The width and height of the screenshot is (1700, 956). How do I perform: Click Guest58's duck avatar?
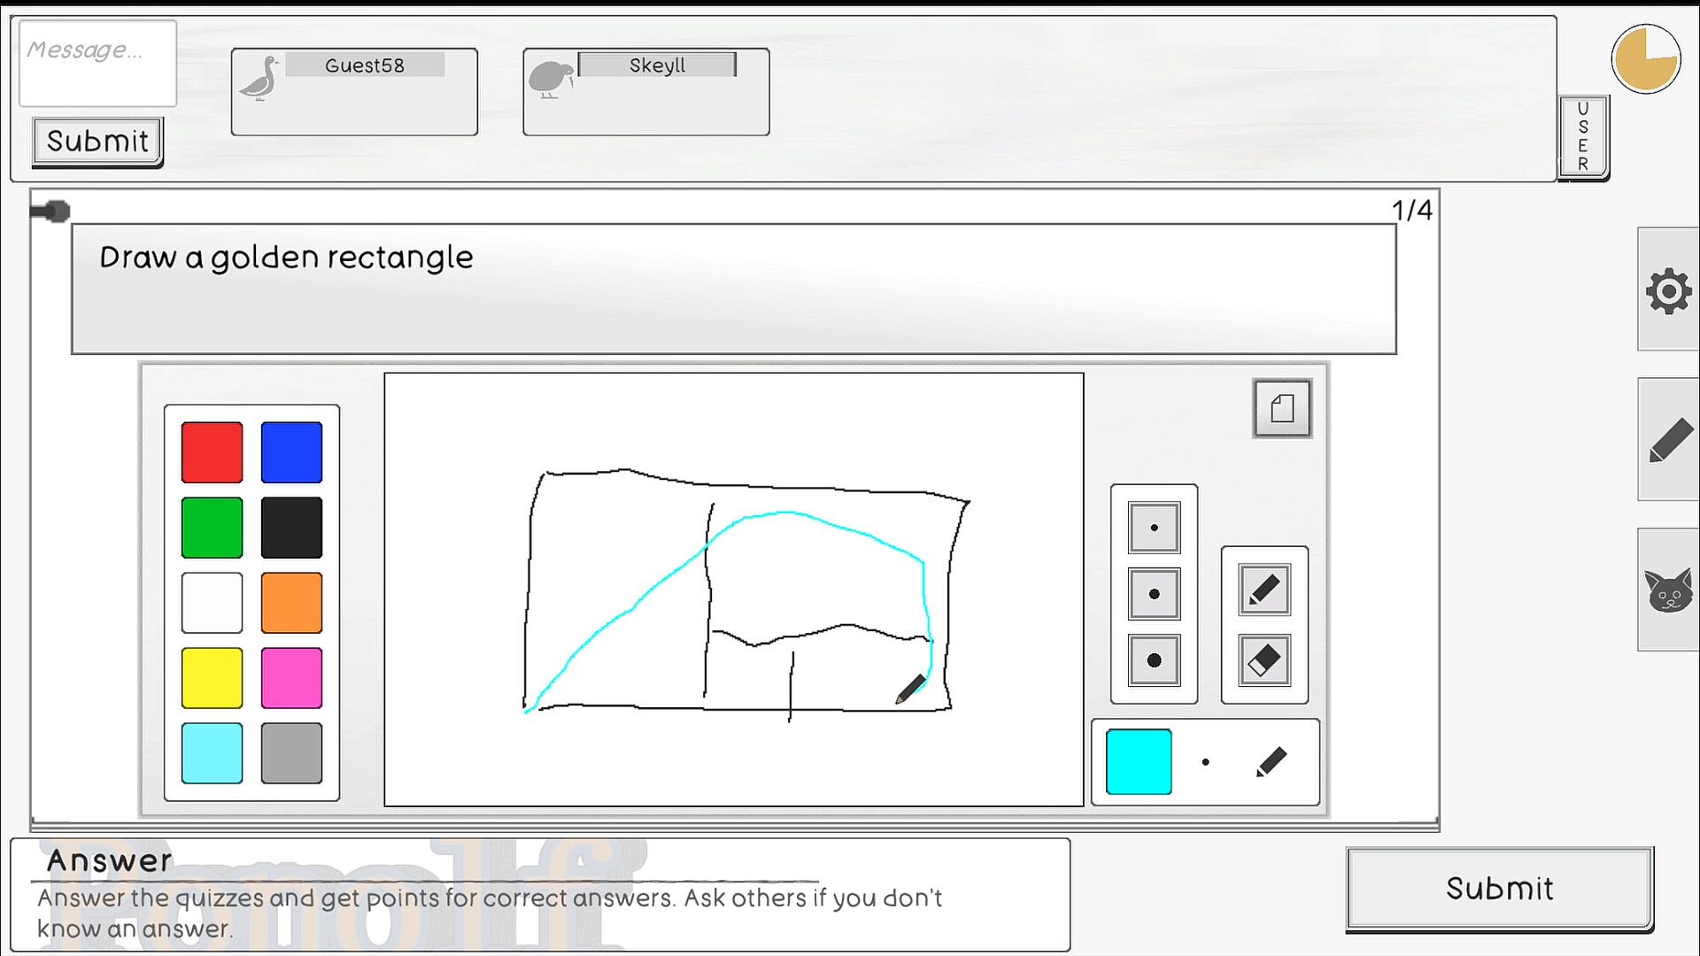tap(260, 78)
